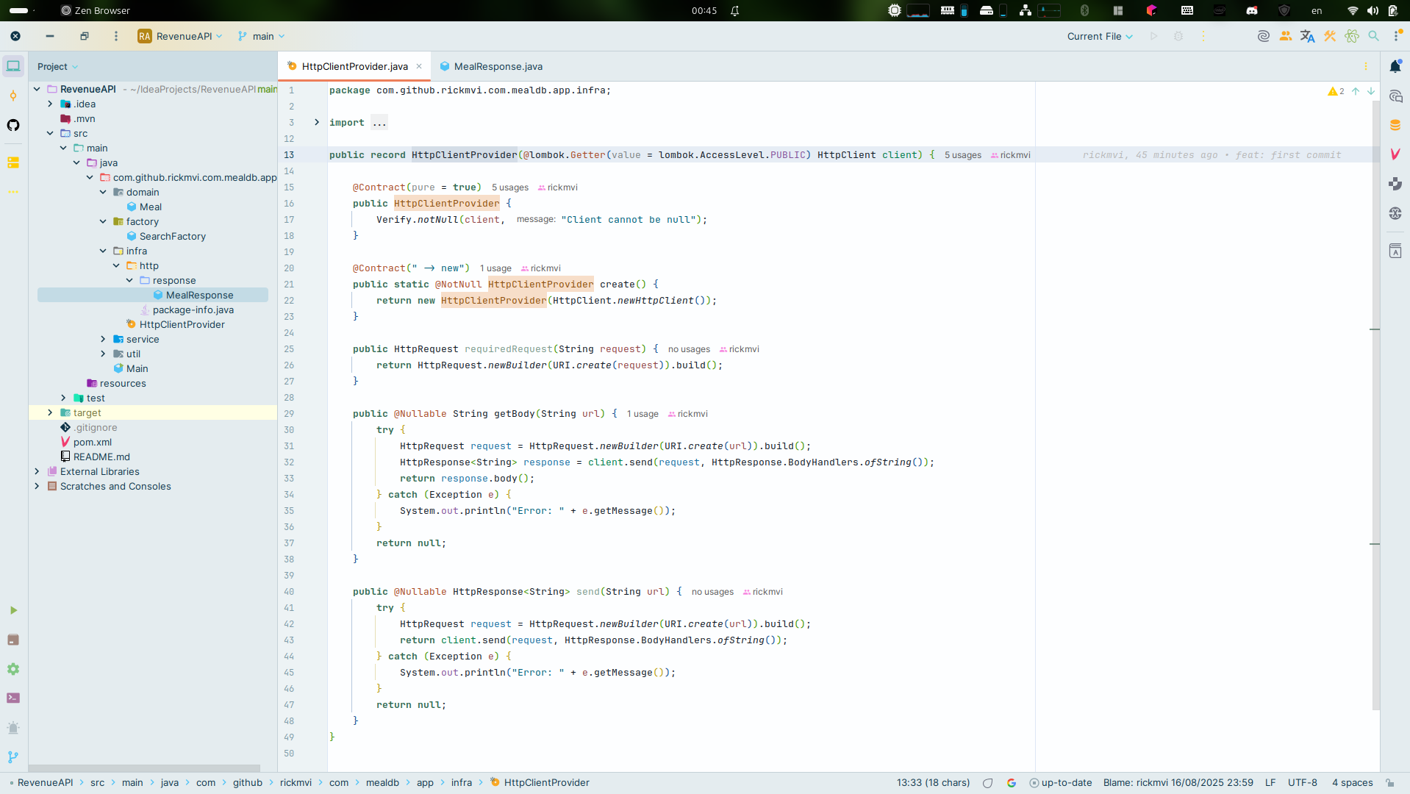The width and height of the screenshot is (1410, 794).
Task: Expand the External Libraries node
Action: [x=37, y=471]
